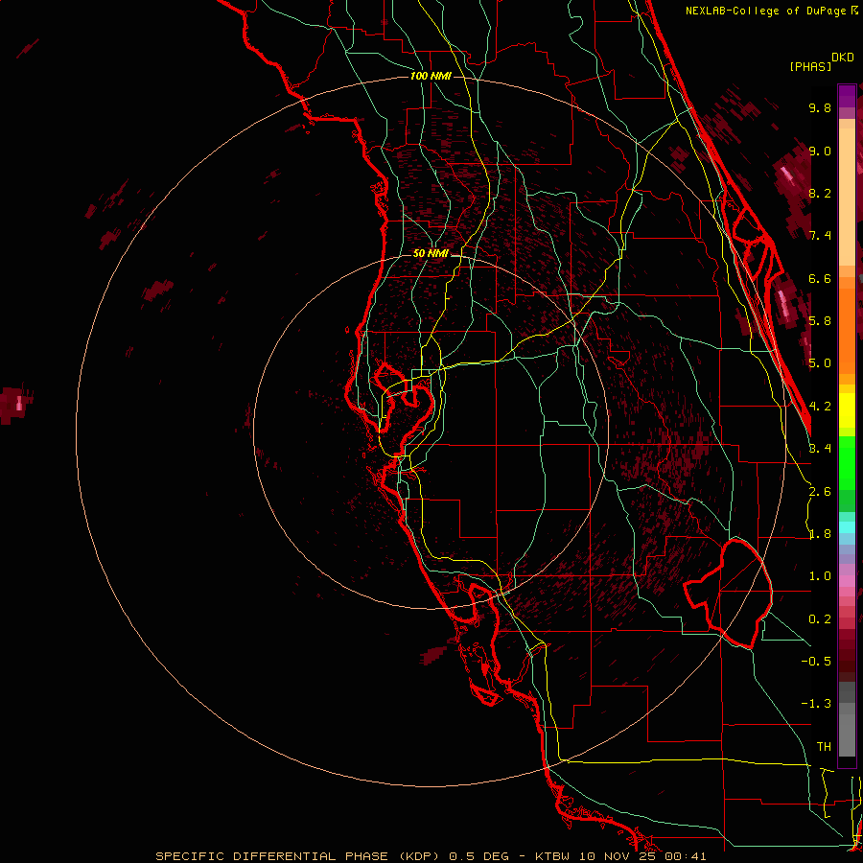Click the 4.2 value on the color scale

click(x=820, y=407)
